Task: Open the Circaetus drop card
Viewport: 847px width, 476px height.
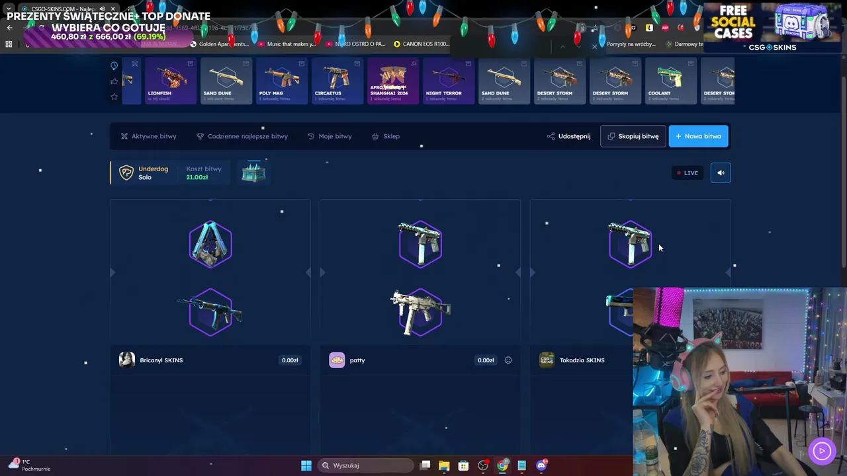Action: pyautogui.click(x=337, y=81)
